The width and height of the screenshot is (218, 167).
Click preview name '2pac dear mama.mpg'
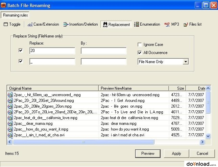point(119,123)
